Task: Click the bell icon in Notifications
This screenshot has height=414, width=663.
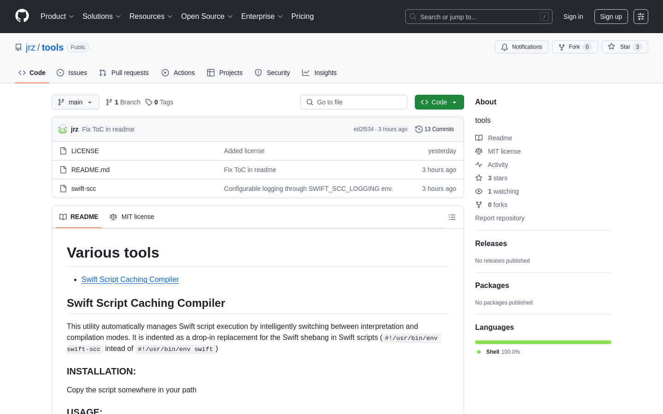Action: [505, 47]
